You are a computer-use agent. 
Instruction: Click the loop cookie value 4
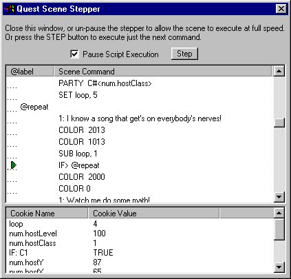click(95, 224)
